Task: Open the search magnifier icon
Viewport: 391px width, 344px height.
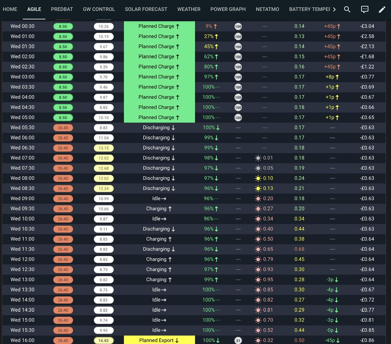Action: click(347, 9)
